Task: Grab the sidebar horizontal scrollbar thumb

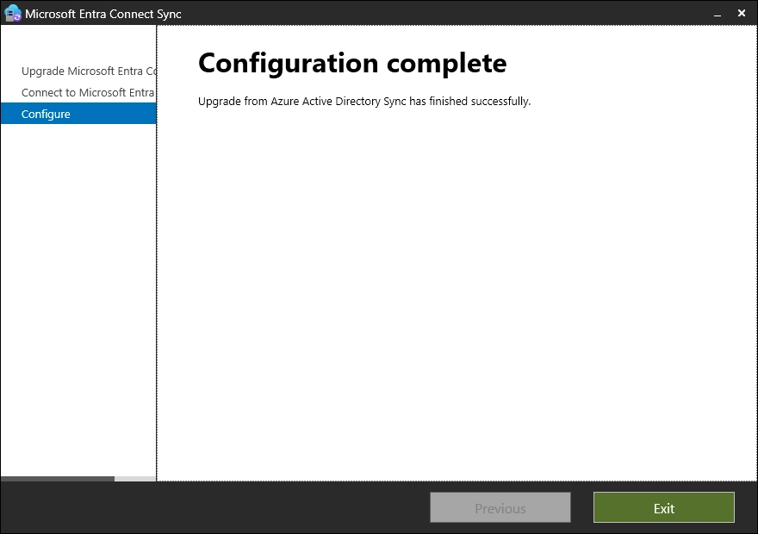Action: [x=57, y=479]
